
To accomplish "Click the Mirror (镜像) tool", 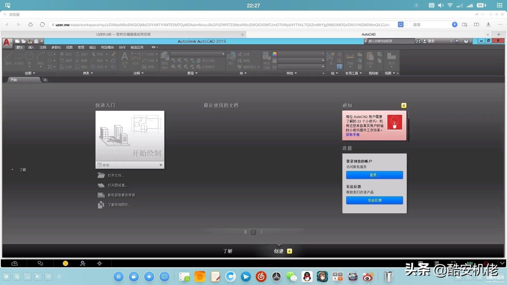I will pos(81,60).
